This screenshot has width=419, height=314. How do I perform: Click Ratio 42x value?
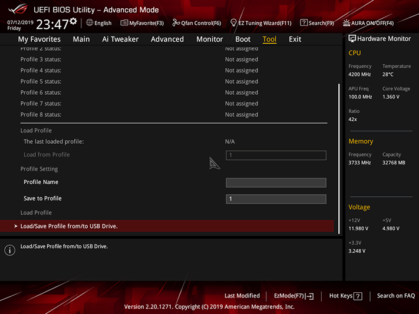pos(352,119)
